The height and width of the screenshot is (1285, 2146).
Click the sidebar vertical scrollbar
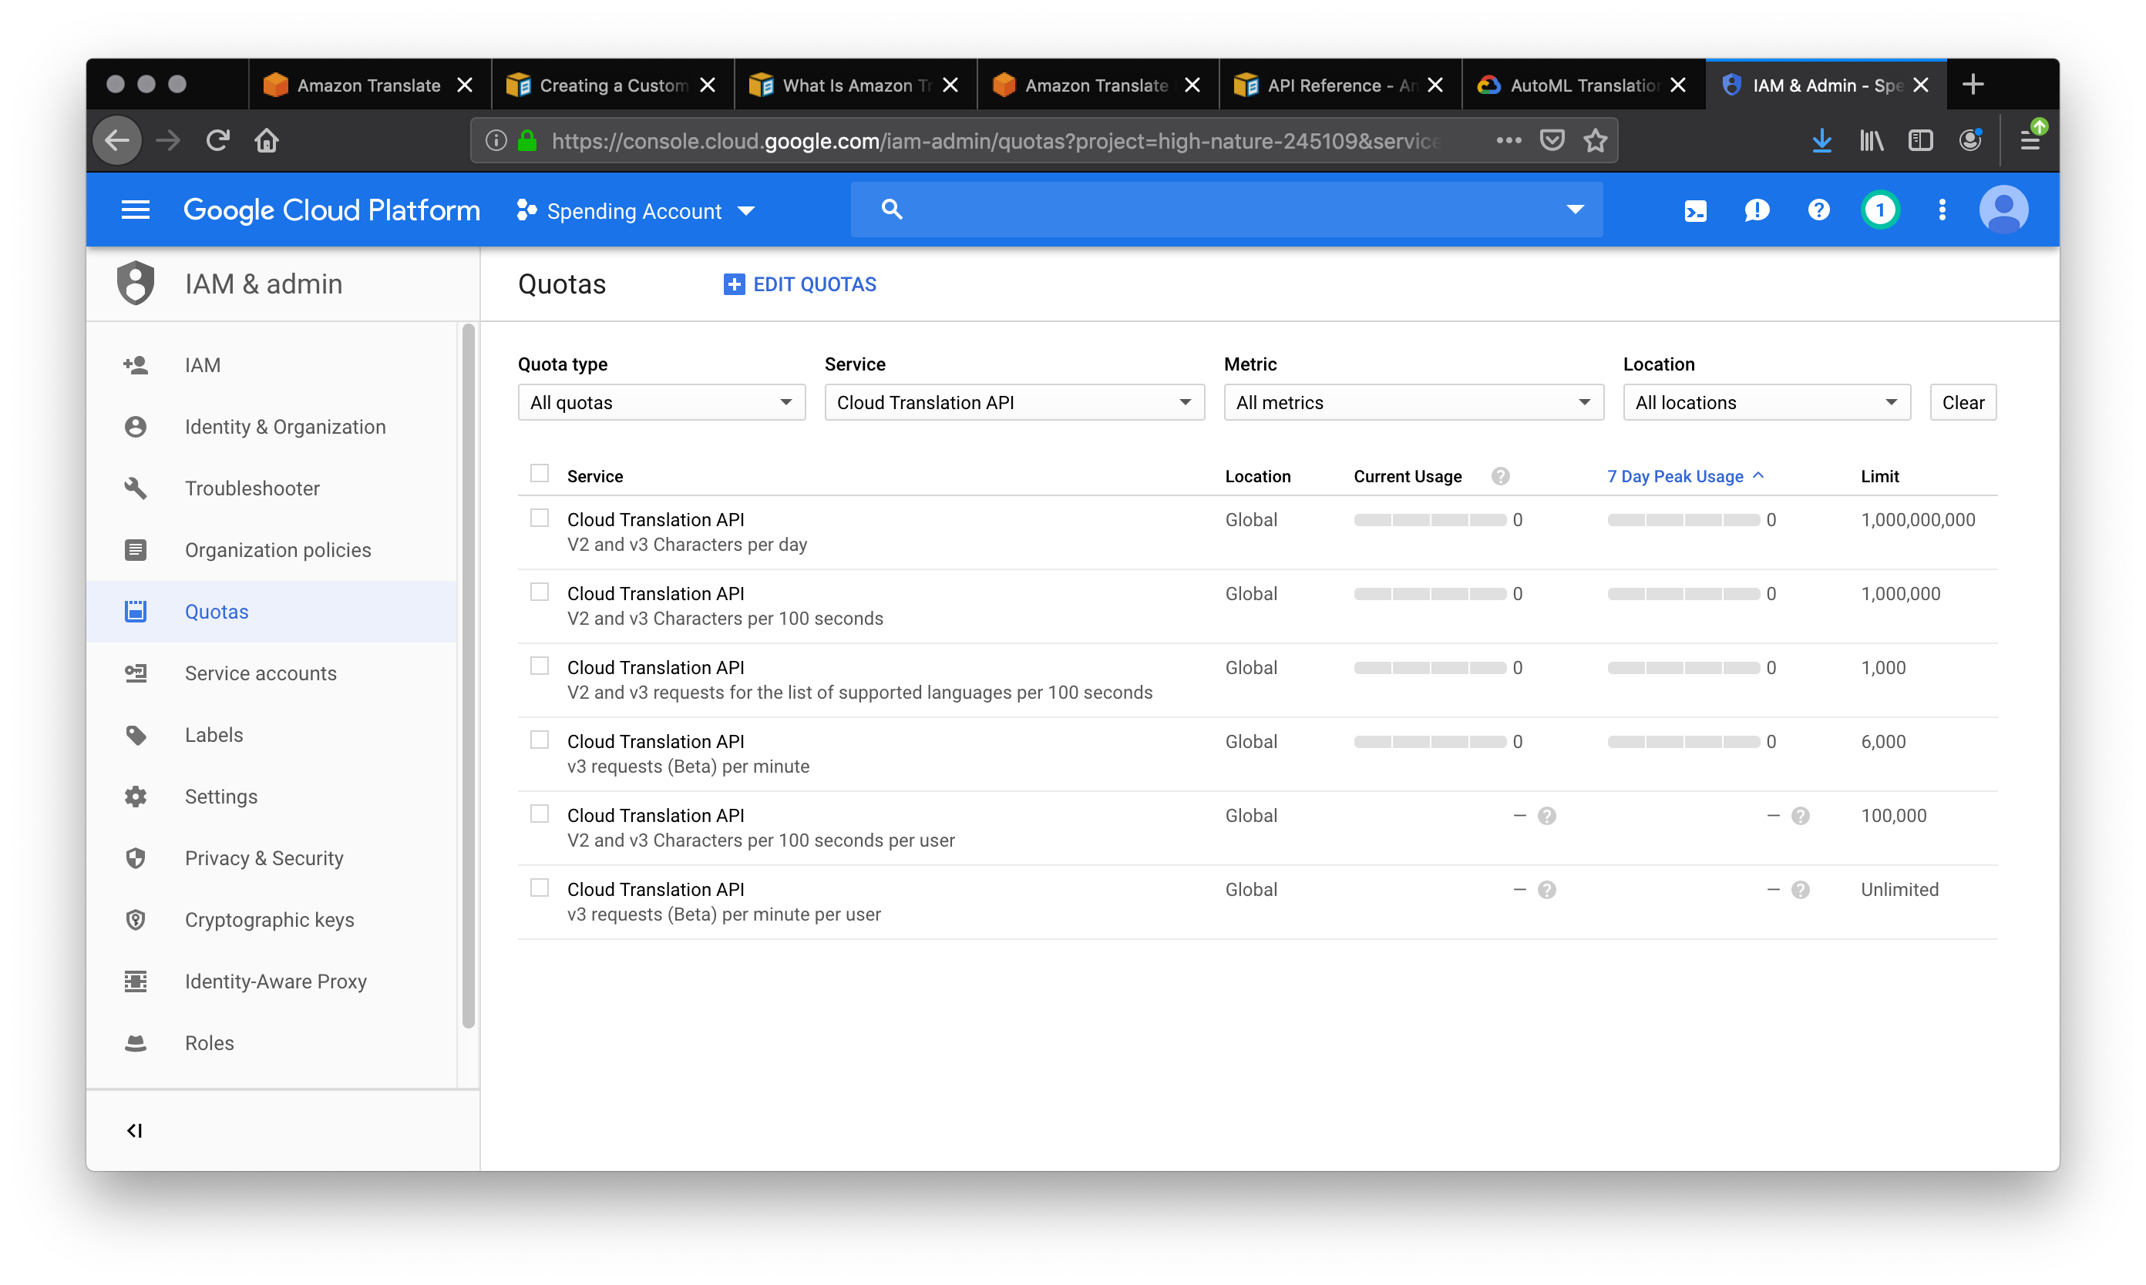(x=468, y=676)
